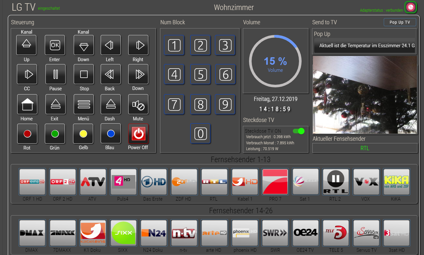Toggle the Steckdose TV switch
This screenshot has width=424, height=255.
298,131
